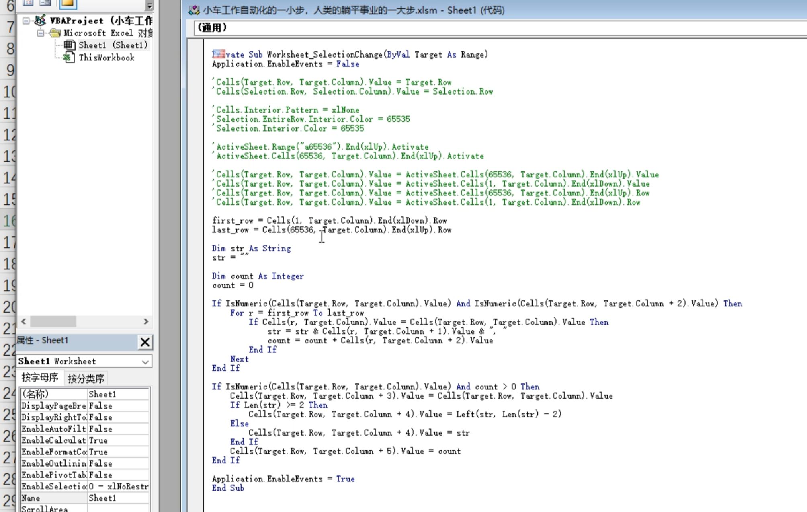This screenshot has width=807, height=512.
Task: Click the 'End Sub' line
Action: [228, 488]
